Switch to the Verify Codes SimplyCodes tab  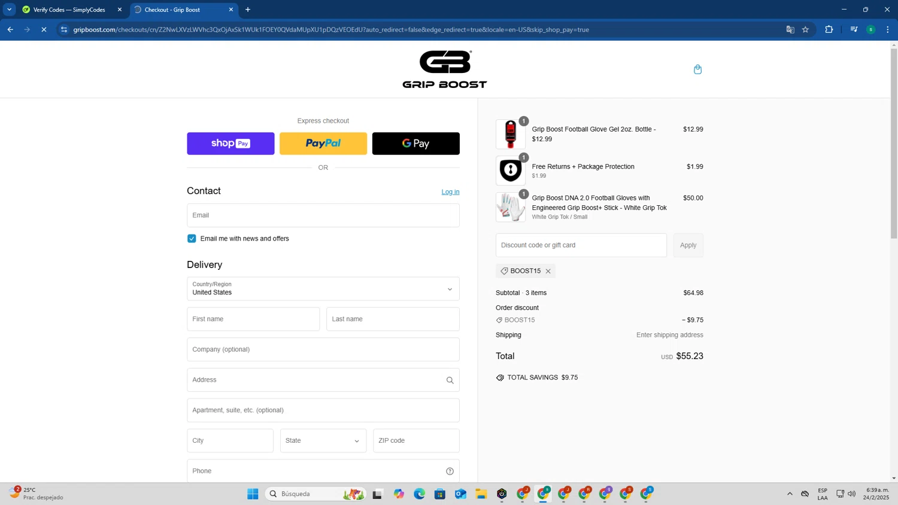71,10
